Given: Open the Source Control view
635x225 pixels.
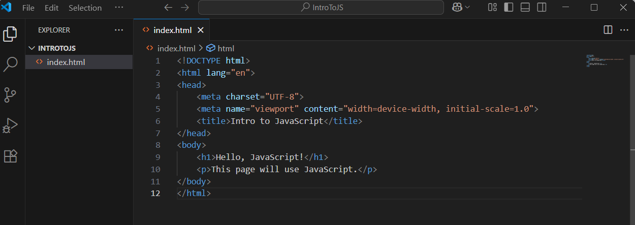Looking at the screenshot, I should click(x=10, y=95).
